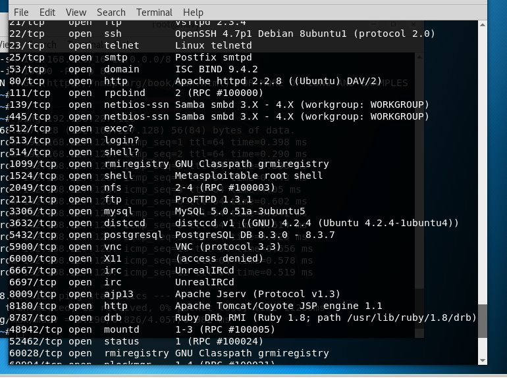Click the ISC BIND 9.4.2 text
This screenshot has width=507, height=378.
pos(217,69)
